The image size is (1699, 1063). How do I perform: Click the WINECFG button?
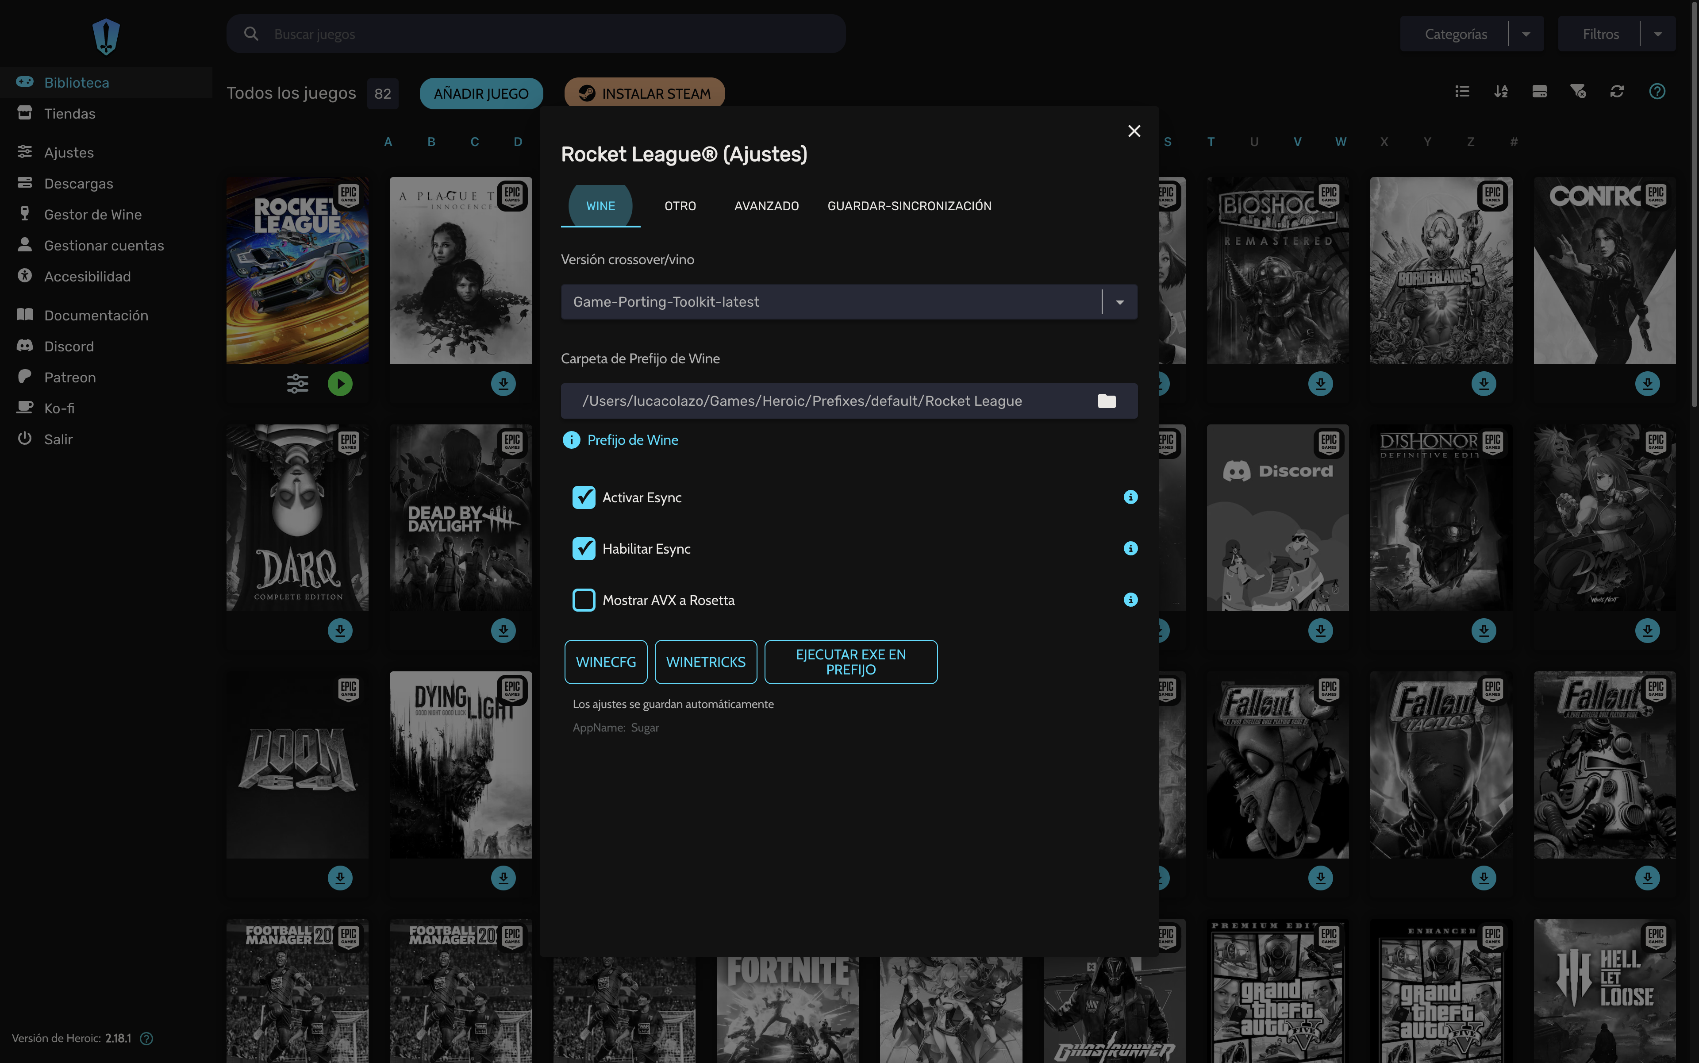pos(605,662)
